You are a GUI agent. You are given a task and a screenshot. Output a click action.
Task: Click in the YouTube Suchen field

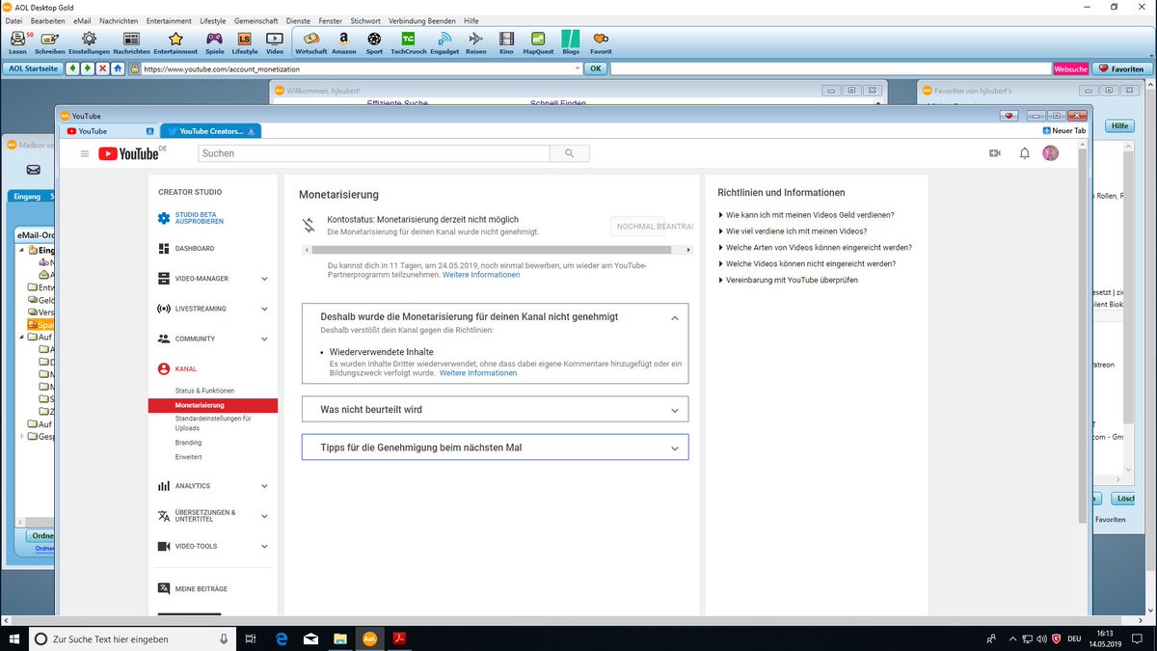pyautogui.click(x=374, y=153)
